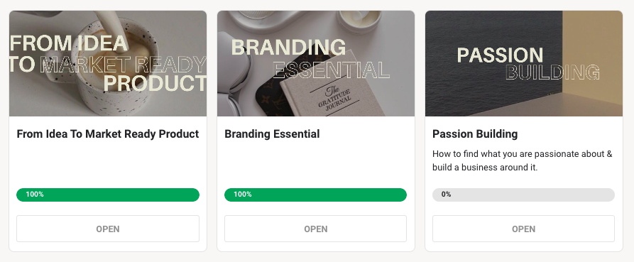The width and height of the screenshot is (634, 262).
Task: Open the Passion Building course
Action: [x=524, y=229]
